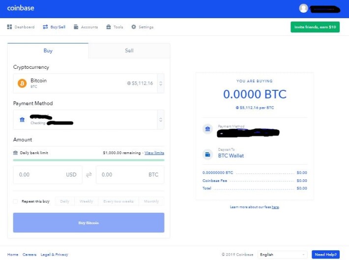Open the Home footer link
This screenshot has height=260, width=349.
13,255
